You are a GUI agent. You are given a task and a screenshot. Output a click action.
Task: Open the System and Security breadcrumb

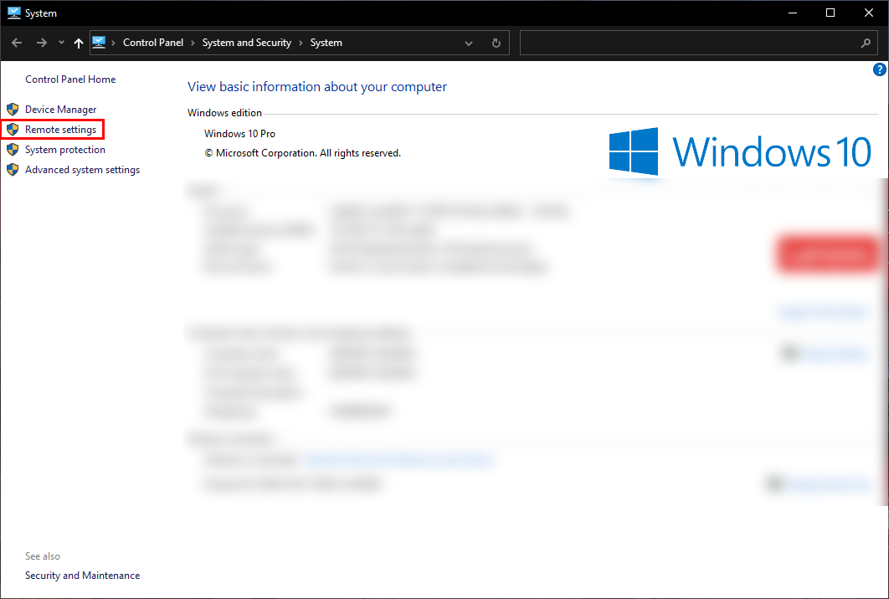click(x=247, y=43)
